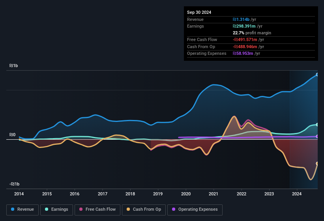Click the 2023 x-axis label
324x221 pixels.
(269, 194)
